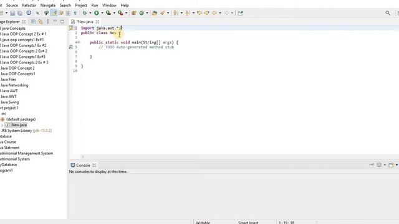Click the Debug bug icon

(x=85, y=13)
